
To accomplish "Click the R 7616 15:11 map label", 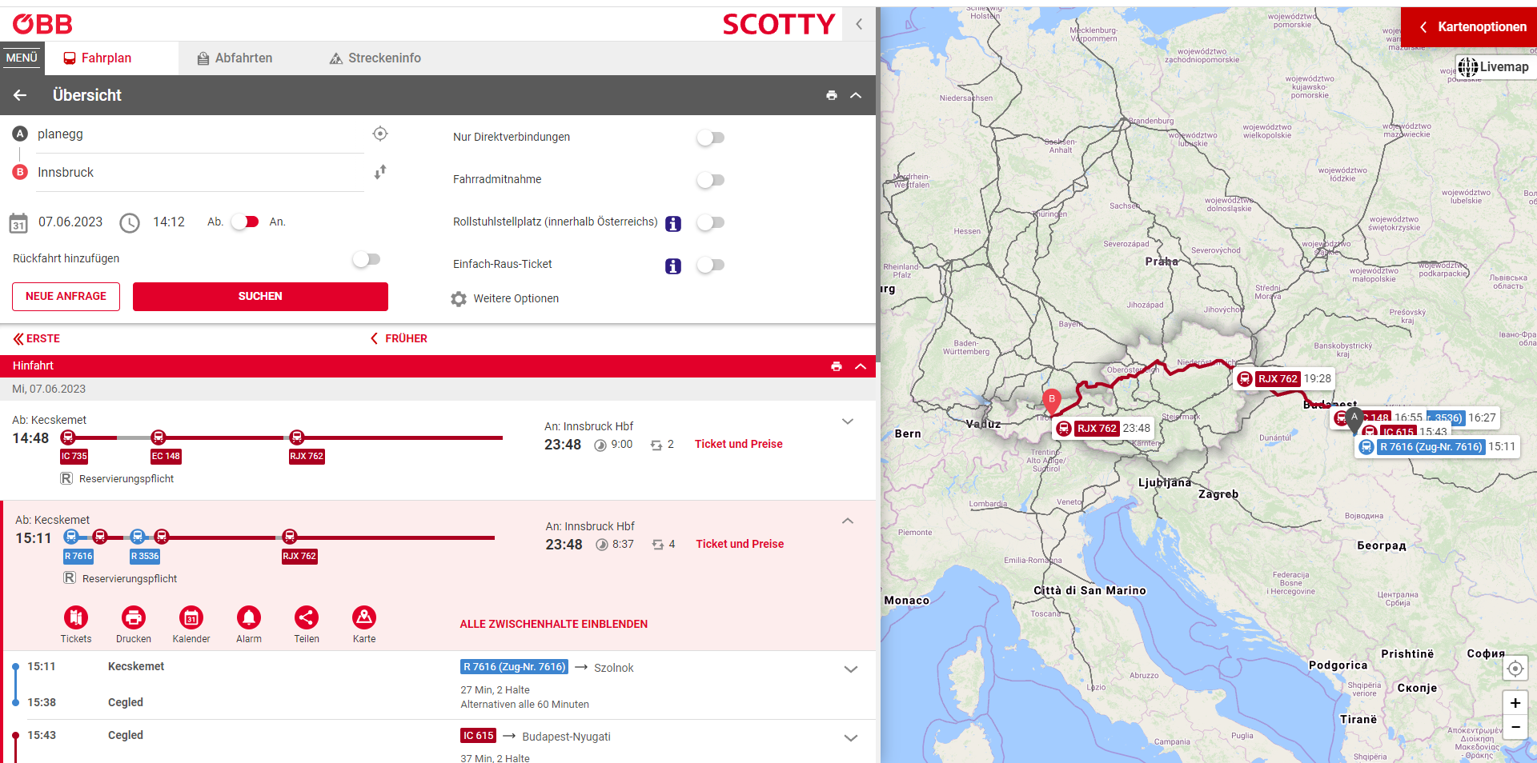I will 1438,447.
